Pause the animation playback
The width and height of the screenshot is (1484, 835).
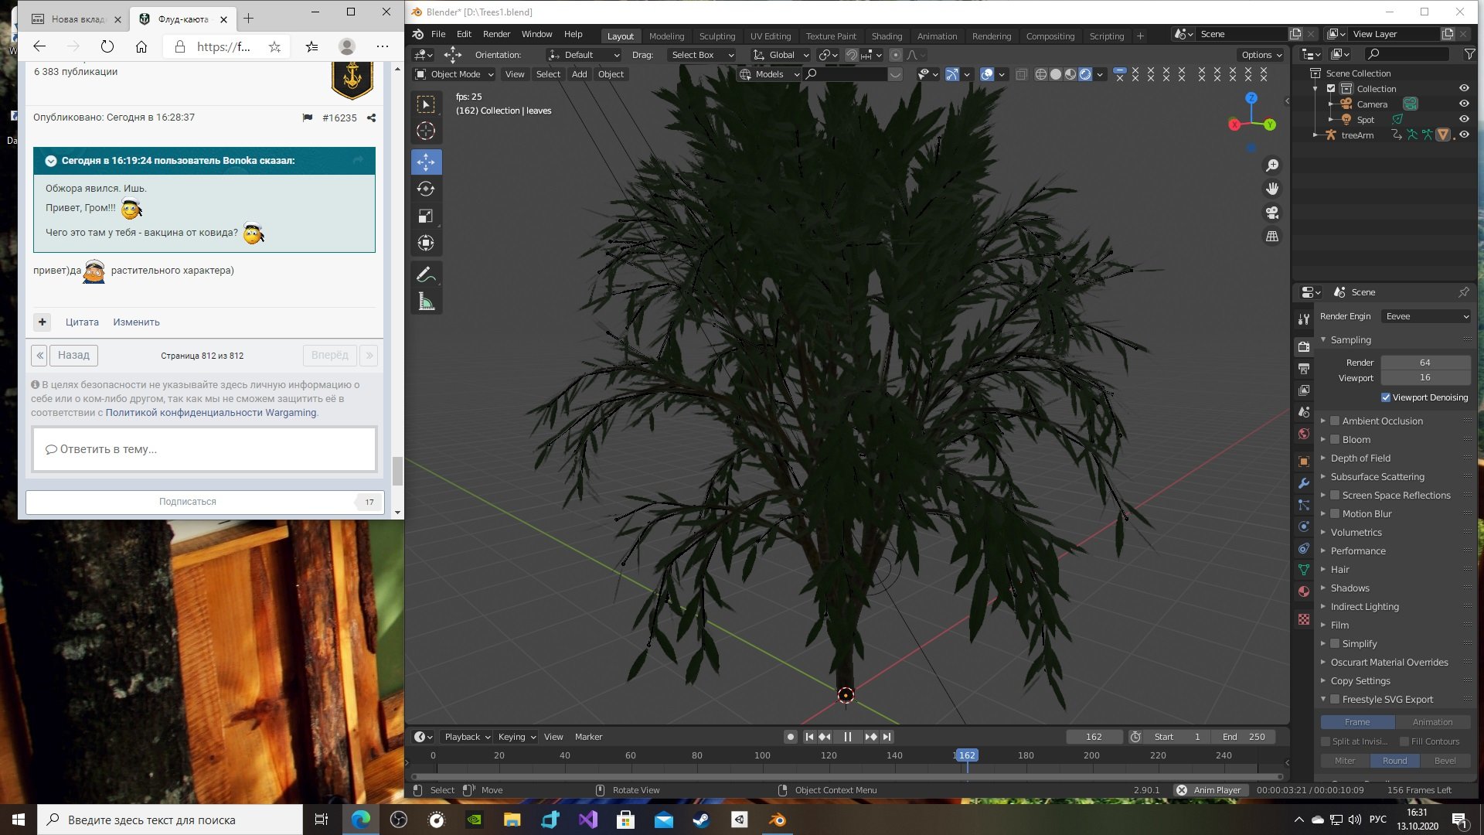click(848, 737)
